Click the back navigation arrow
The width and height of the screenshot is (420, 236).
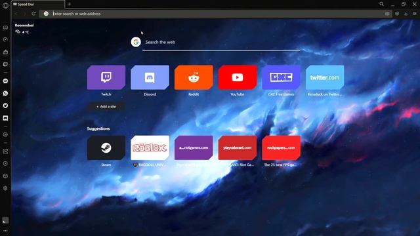tap(16, 14)
